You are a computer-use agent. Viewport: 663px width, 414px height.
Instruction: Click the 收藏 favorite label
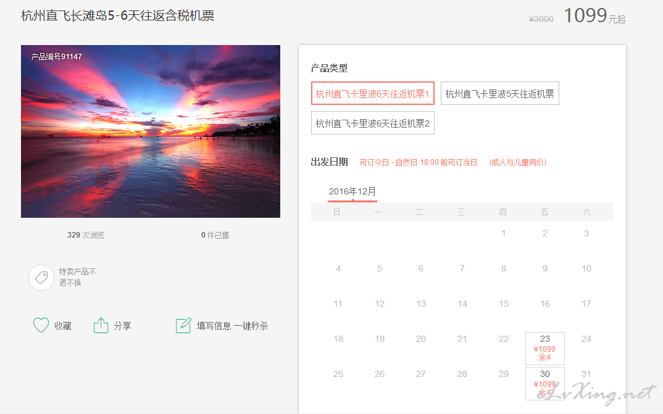tap(62, 326)
